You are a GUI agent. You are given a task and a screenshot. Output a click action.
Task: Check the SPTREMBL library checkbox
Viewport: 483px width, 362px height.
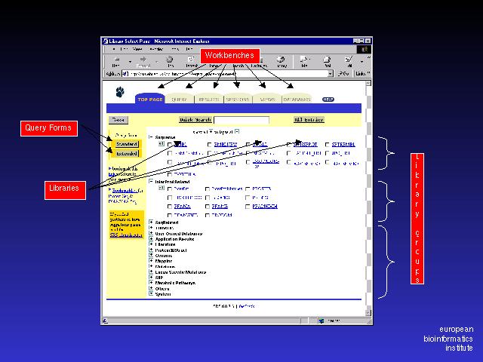(x=328, y=143)
